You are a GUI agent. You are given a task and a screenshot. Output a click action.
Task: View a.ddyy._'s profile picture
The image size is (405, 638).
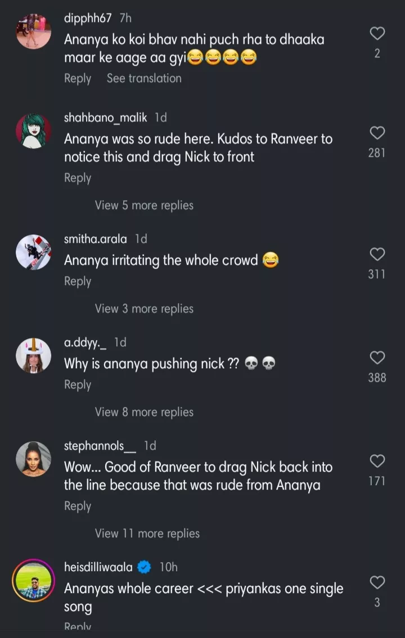(34, 356)
